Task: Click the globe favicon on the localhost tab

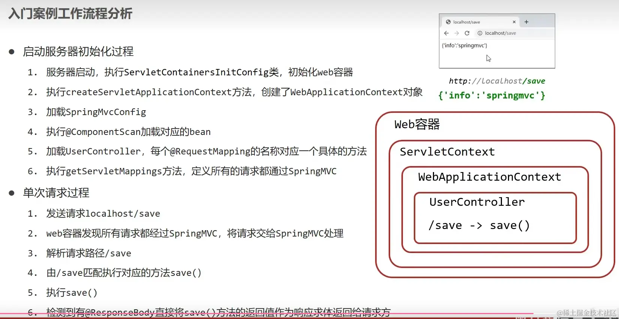Action: (x=448, y=22)
